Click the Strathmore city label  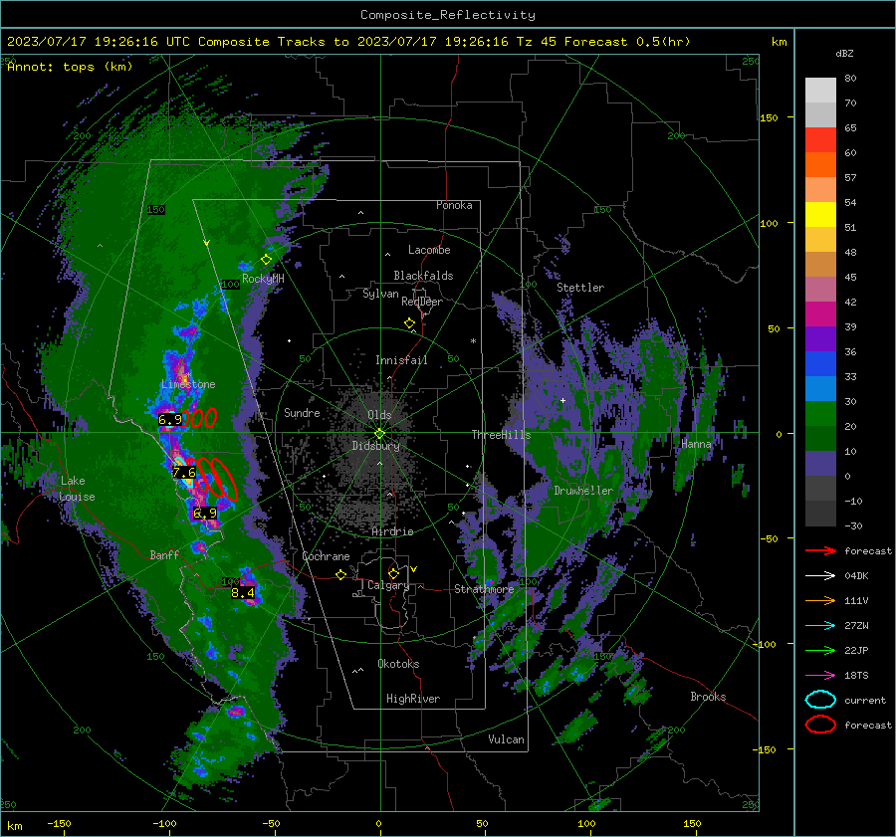point(484,589)
